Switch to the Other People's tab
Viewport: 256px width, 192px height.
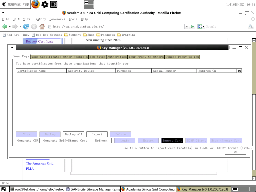click(x=75, y=57)
